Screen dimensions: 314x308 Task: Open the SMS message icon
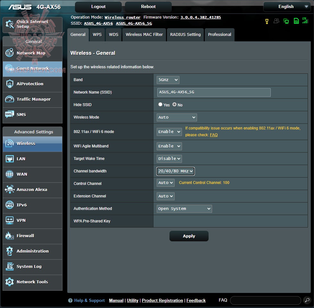coord(9,114)
